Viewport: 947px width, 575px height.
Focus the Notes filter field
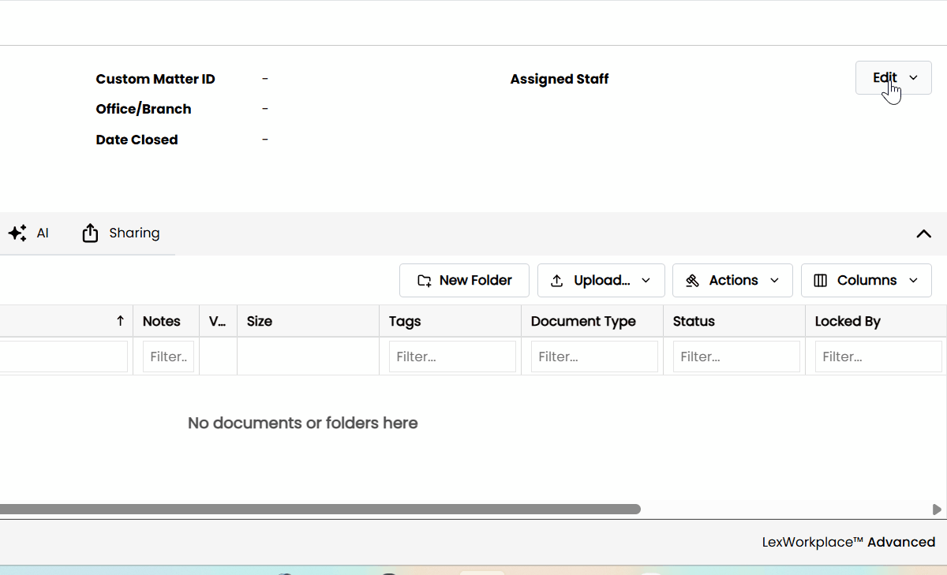(168, 357)
